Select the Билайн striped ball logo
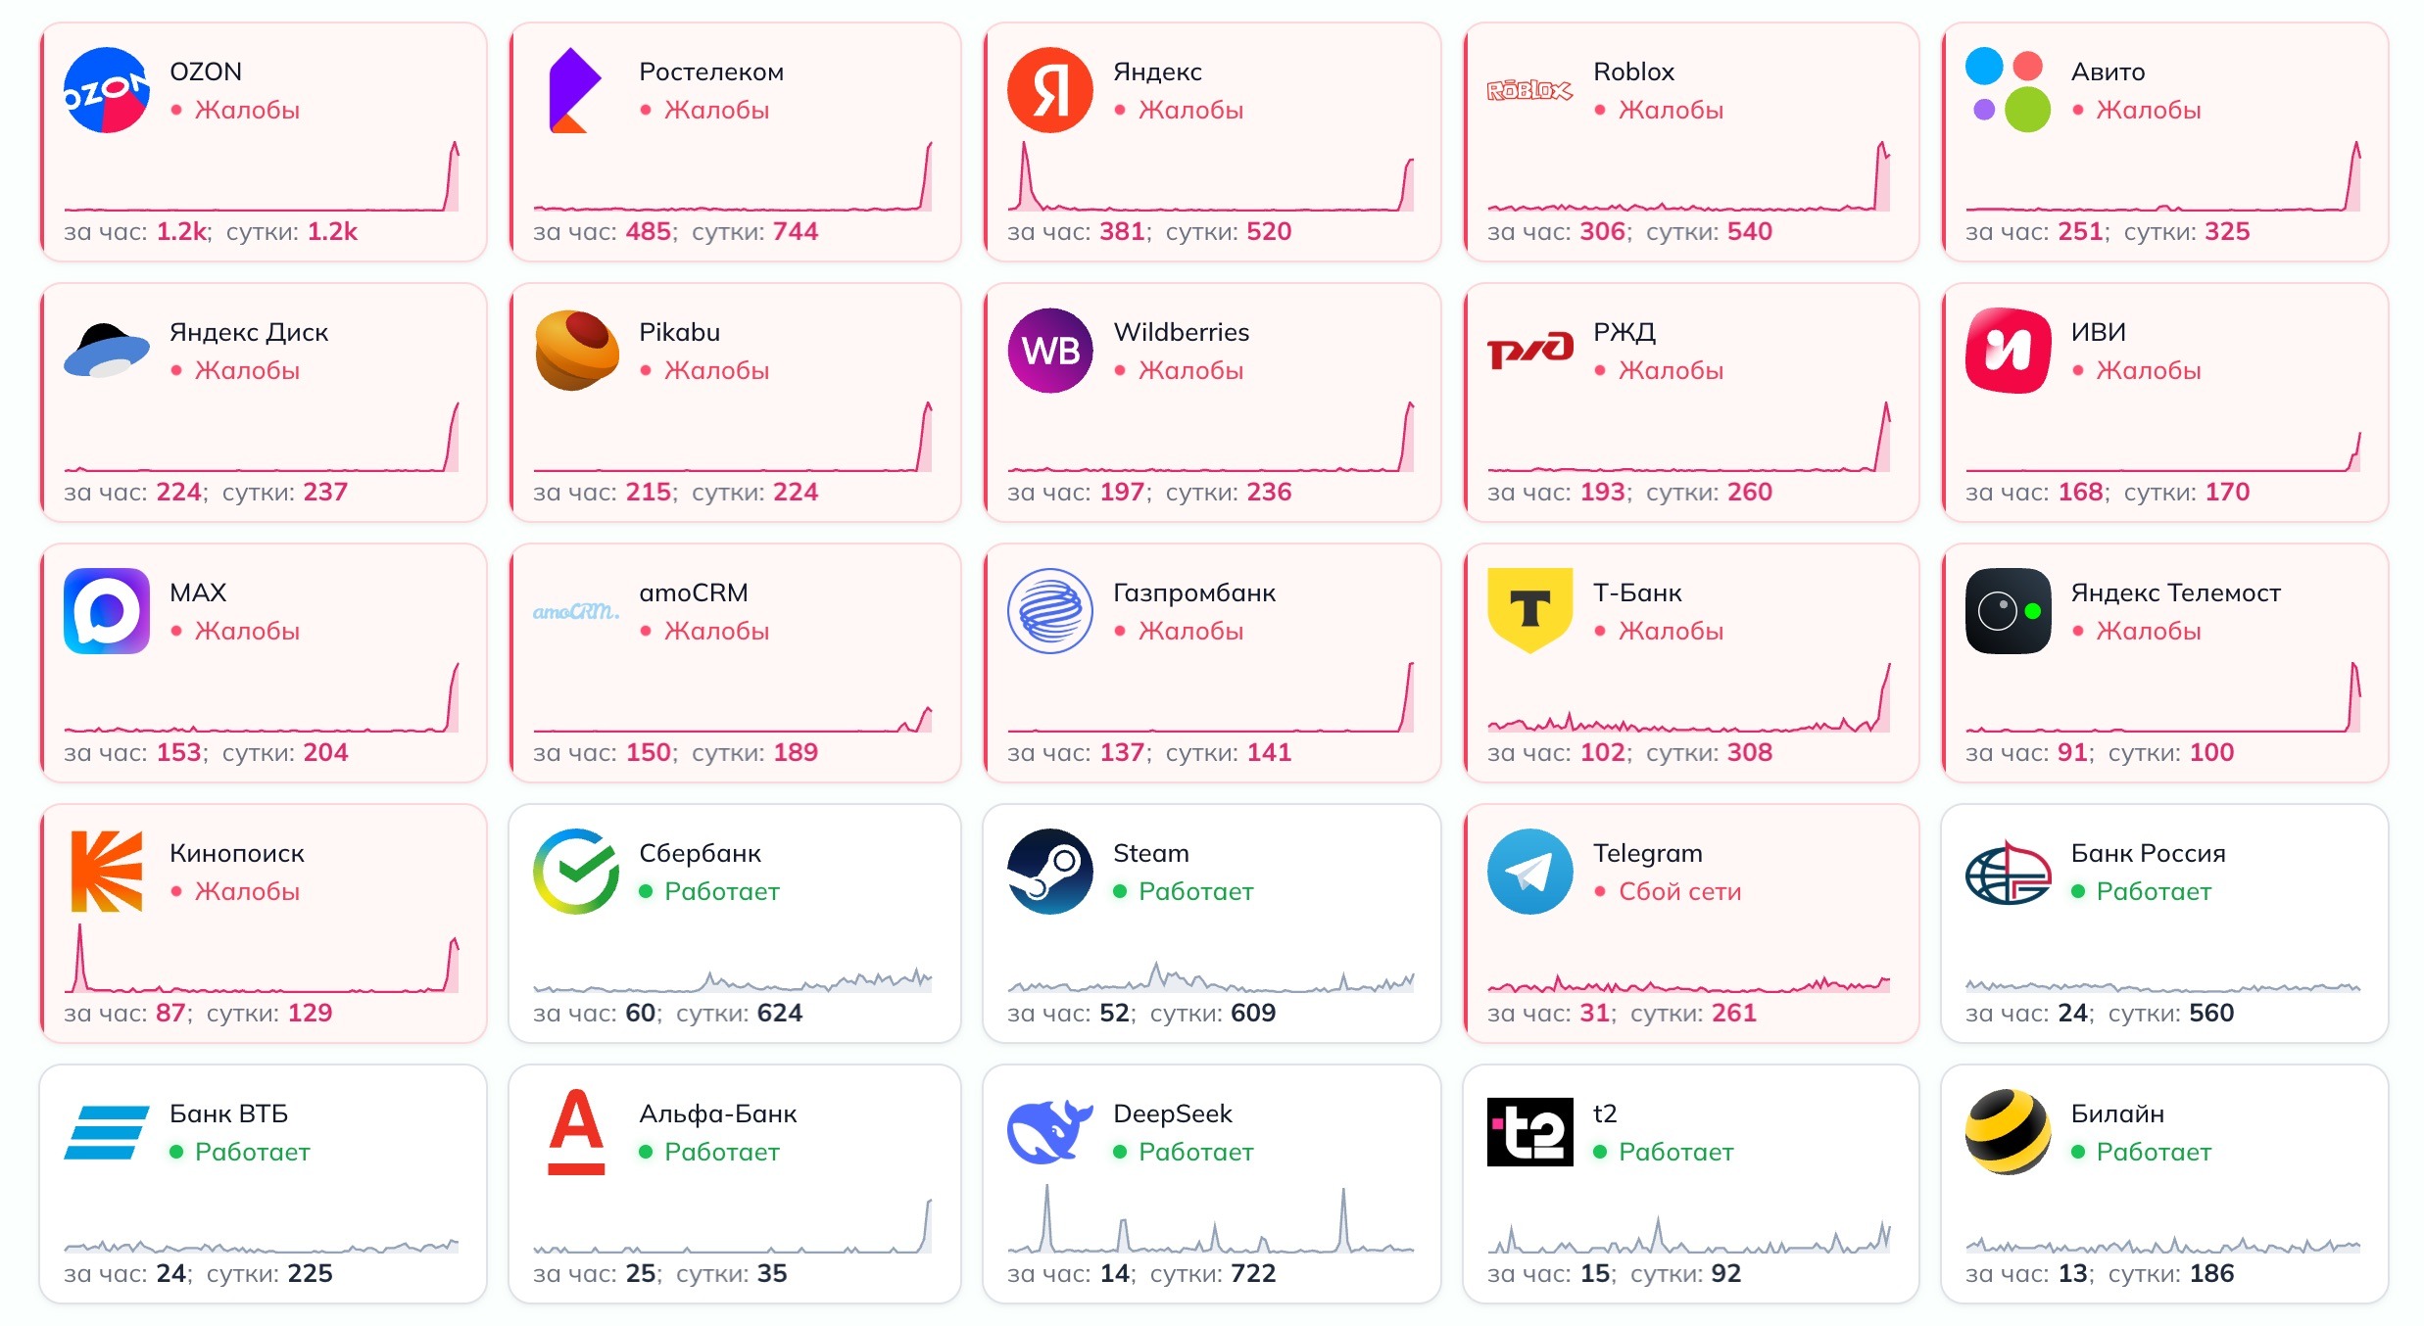The height and width of the screenshot is (1326, 2424). [2008, 1132]
